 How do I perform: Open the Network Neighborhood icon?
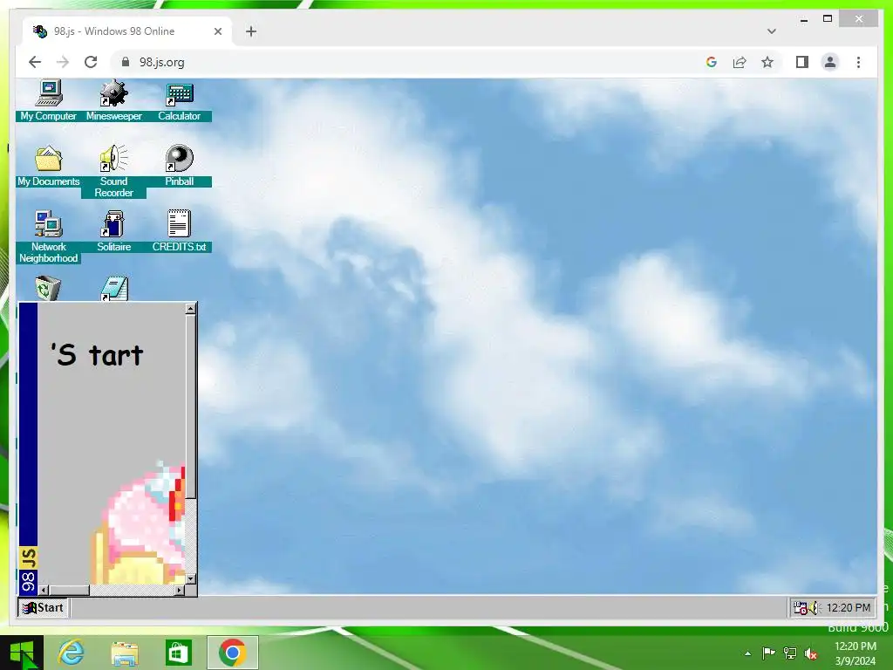click(49, 224)
